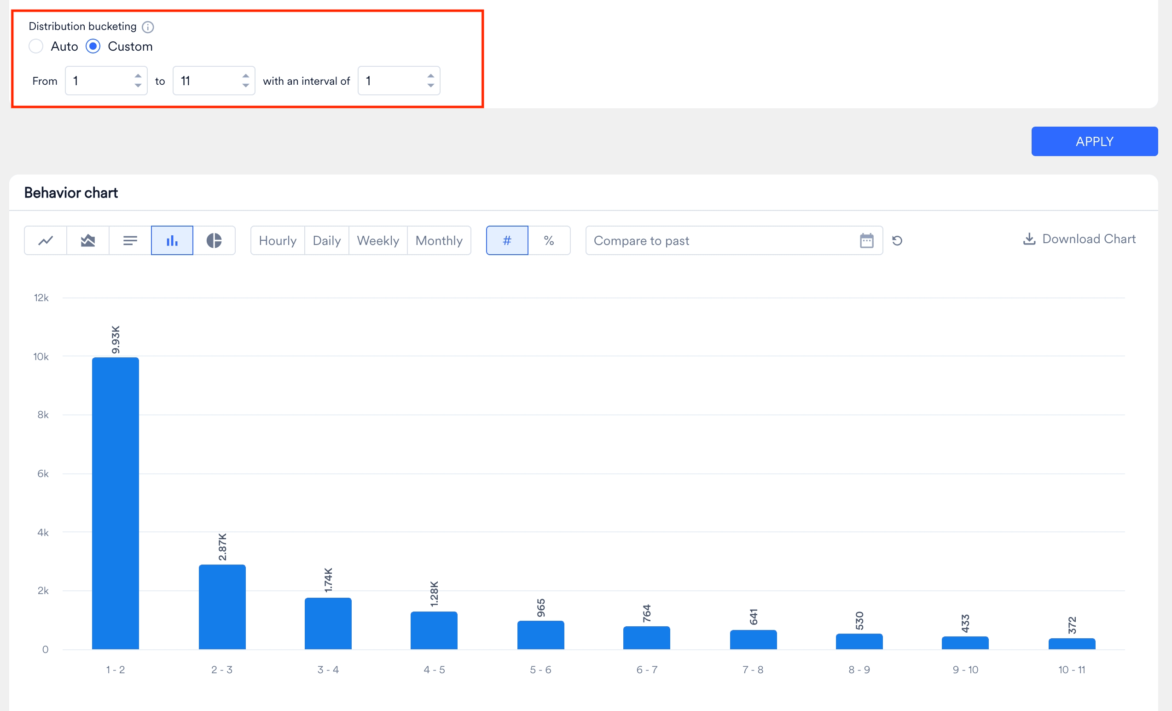Select the vertical bar chart view
Viewport: 1172px width, 711px height.
pyautogui.click(x=172, y=240)
